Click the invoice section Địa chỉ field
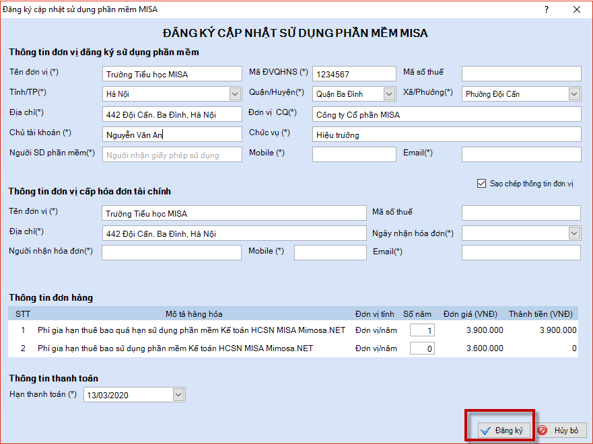The image size is (593, 444). (x=234, y=233)
